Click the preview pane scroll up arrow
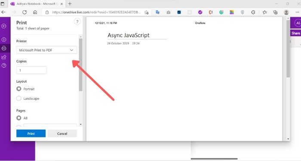 tap(288, 18)
